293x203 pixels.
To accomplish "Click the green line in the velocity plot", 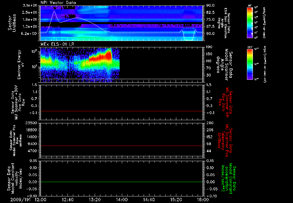I will point(122,182).
